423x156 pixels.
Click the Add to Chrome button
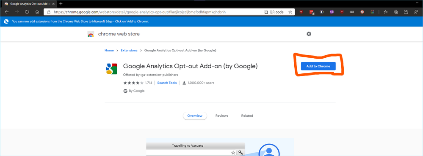click(x=318, y=66)
